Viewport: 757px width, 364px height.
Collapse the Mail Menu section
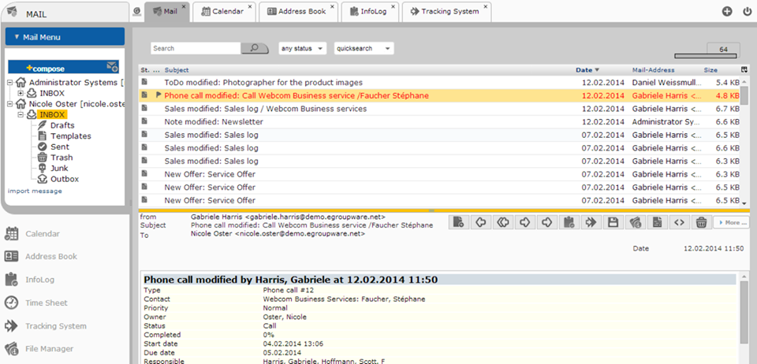tap(17, 37)
